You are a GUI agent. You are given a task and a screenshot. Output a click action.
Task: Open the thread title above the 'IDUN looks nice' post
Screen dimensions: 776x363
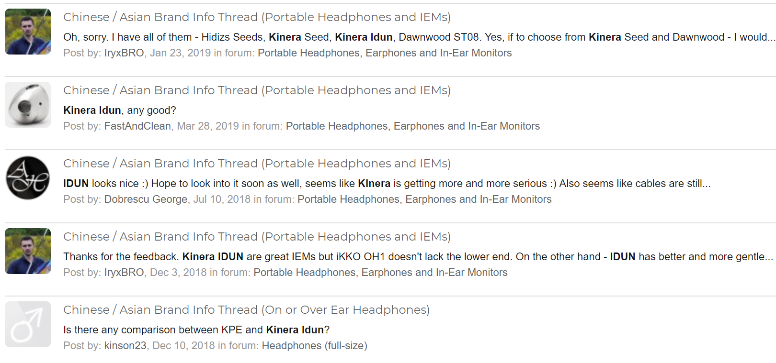tap(257, 164)
